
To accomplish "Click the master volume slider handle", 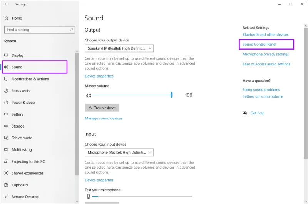I will coord(171,95).
